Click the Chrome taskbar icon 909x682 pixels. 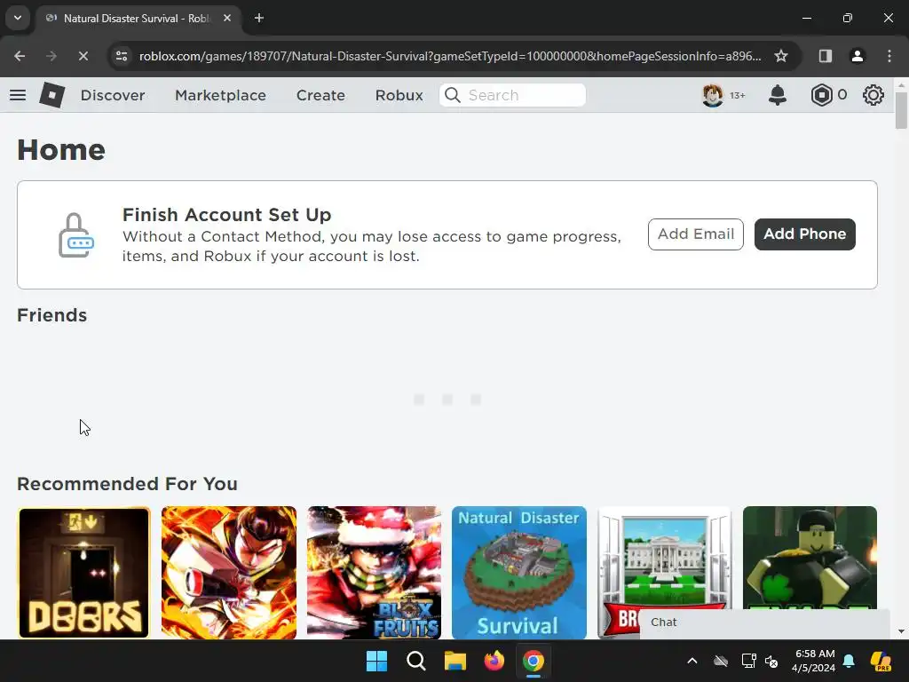[534, 661]
